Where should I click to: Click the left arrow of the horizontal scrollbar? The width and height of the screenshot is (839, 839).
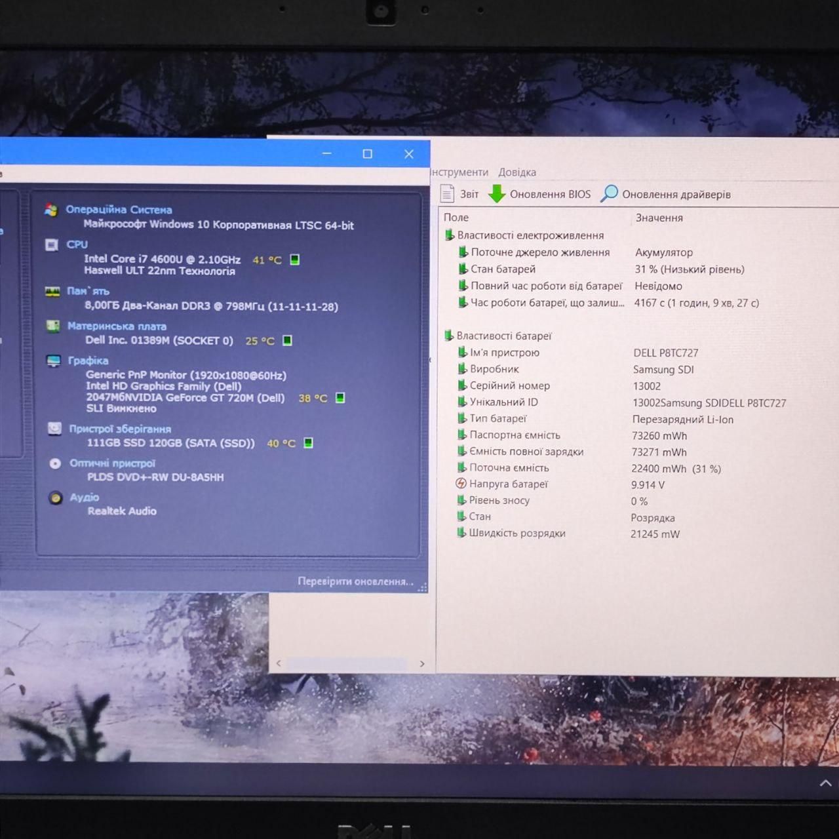tap(279, 663)
